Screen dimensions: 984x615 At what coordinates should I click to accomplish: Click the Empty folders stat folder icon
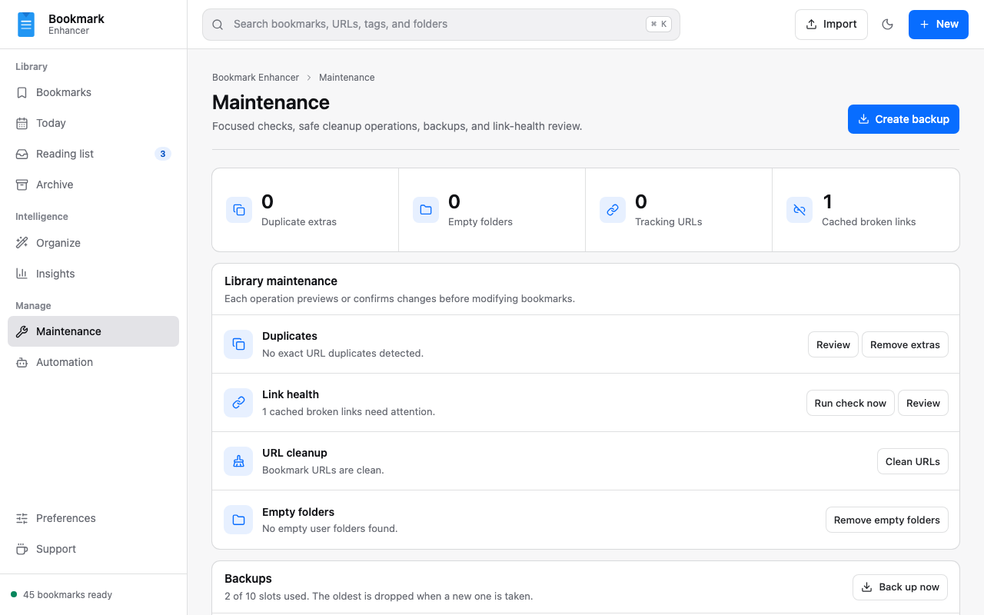tap(426, 210)
